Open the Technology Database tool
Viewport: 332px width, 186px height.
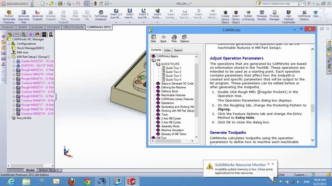(101, 16)
